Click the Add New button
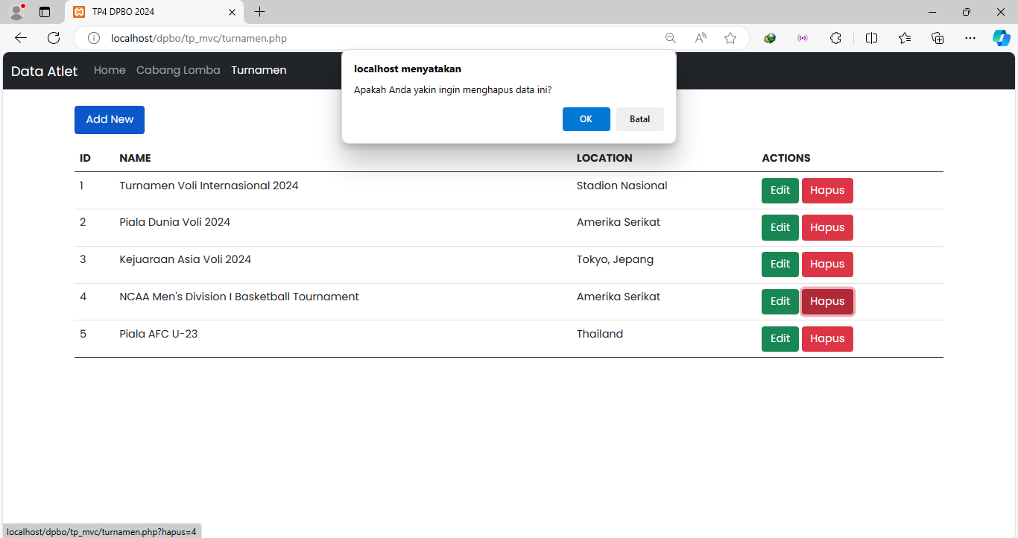Viewport: 1018px width, 538px height. pyautogui.click(x=110, y=120)
